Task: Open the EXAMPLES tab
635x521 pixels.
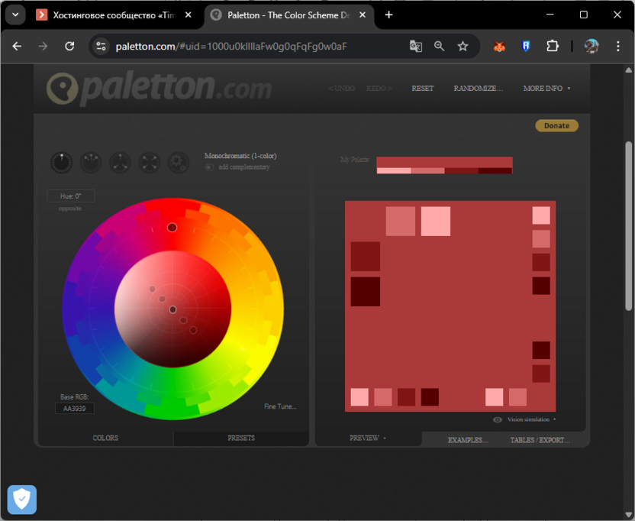Action: coord(466,440)
